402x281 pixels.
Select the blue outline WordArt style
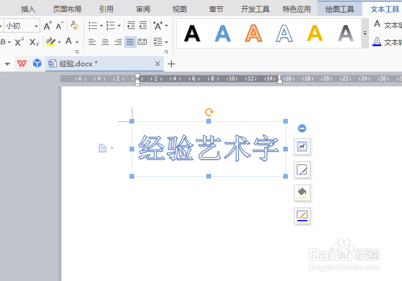(284, 33)
